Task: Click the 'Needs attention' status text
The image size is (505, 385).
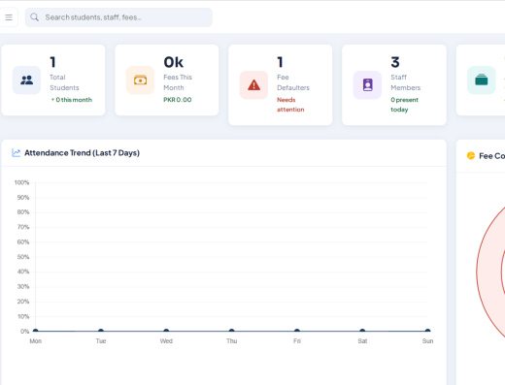Action: (290, 105)
